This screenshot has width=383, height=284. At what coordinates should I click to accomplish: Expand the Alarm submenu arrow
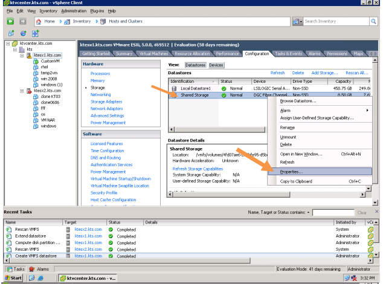[367, 111]
